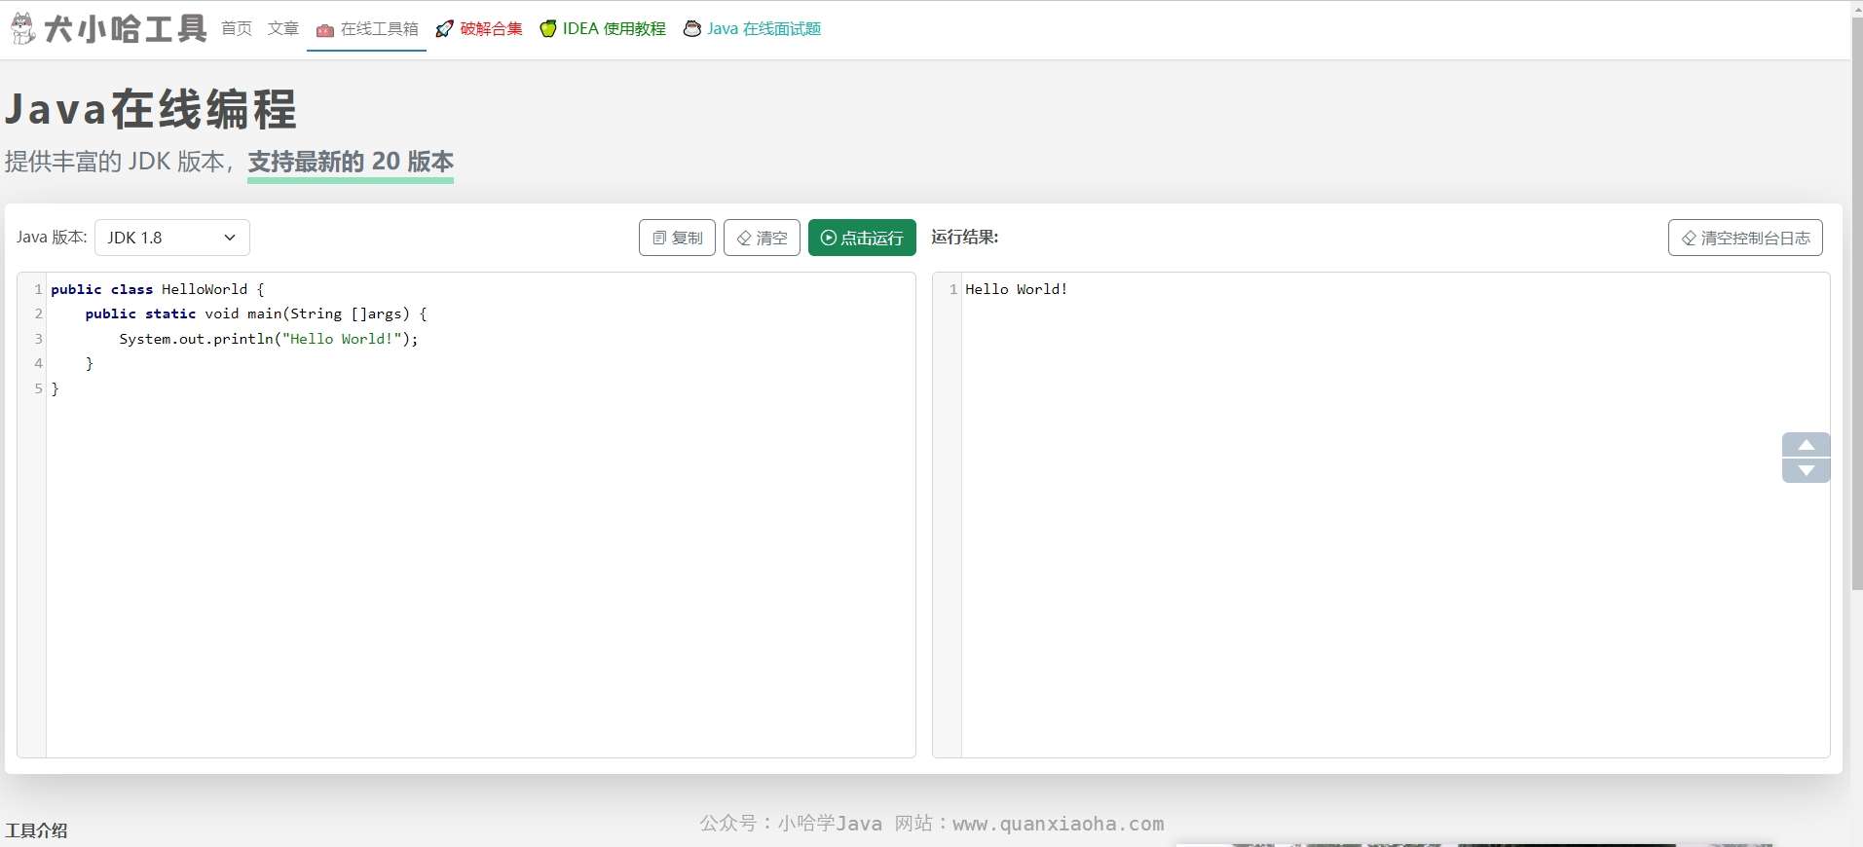The image size is (1863, 847).
Task: Click code line System.out.println
Action: (269, 339)
